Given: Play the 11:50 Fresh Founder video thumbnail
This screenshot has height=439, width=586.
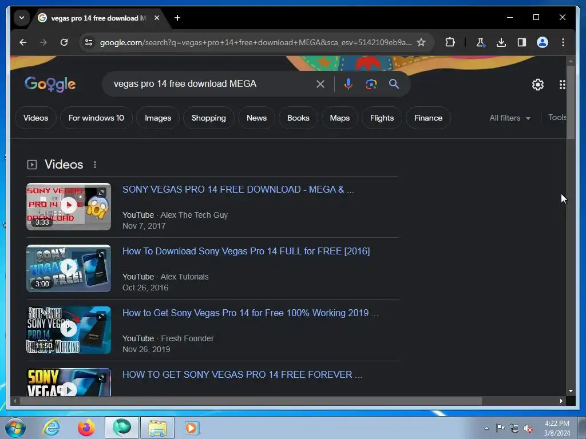Looking at the screenshot, I should (x=69, y=330).
